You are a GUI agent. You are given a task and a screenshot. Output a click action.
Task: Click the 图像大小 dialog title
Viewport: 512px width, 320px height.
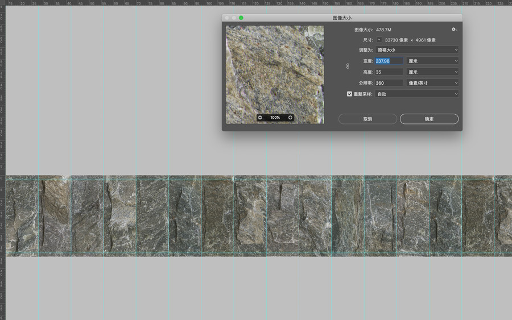[342, 18]
